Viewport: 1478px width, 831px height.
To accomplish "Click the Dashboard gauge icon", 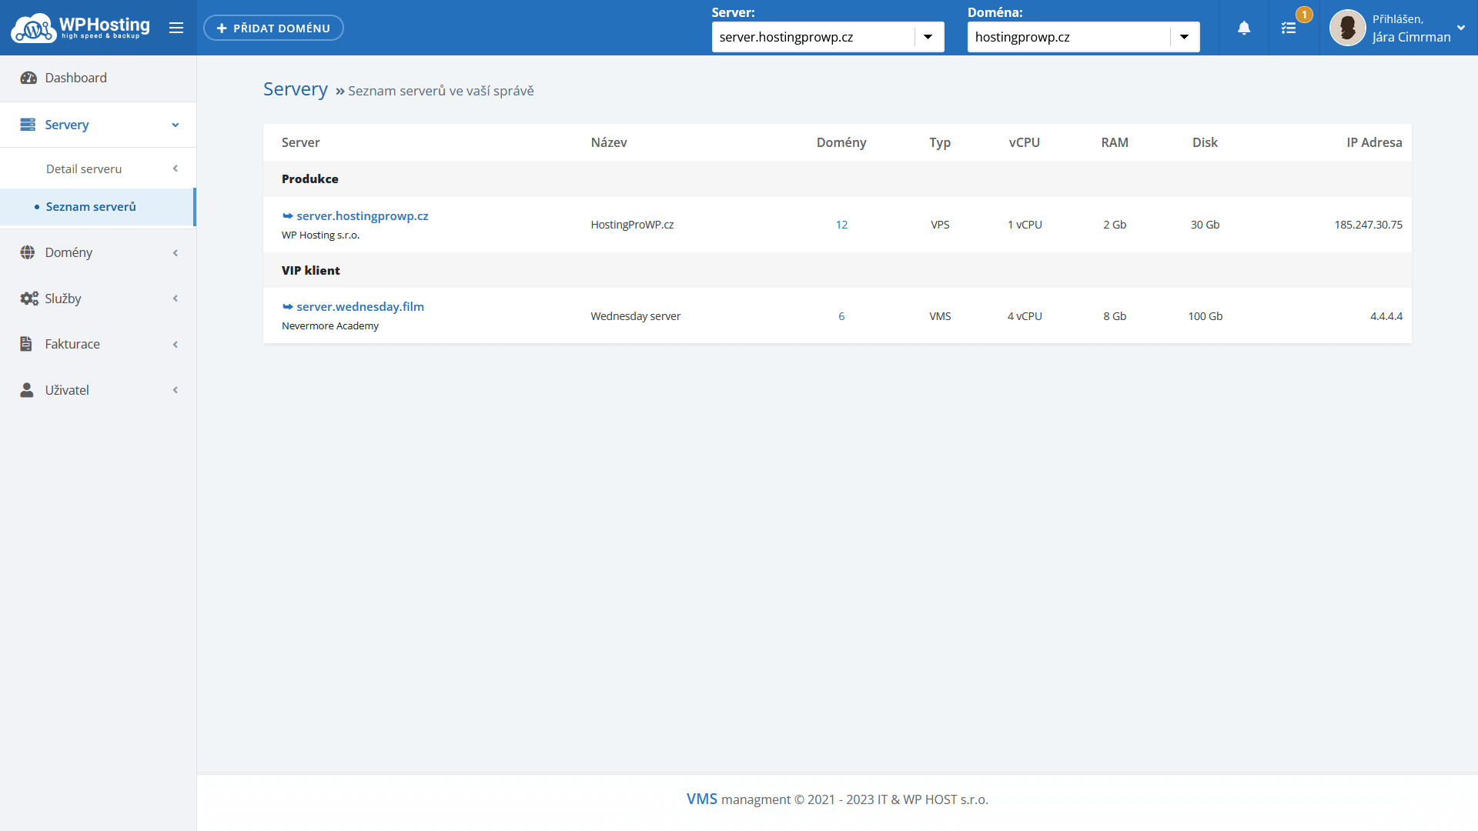I will point(28,78).
